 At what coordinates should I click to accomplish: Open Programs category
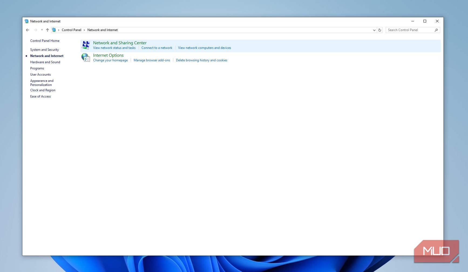(37, 68)
